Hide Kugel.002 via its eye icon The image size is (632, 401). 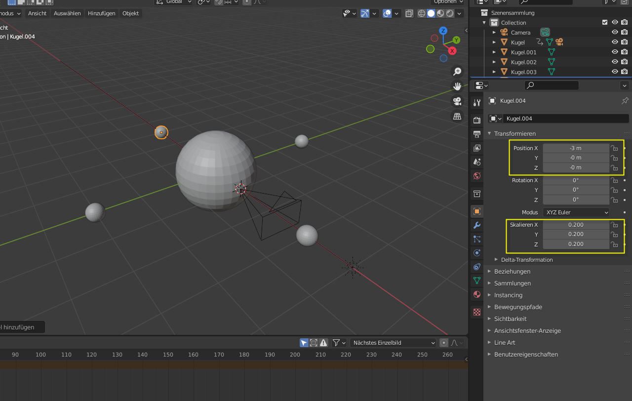pyautogui.click(x=615, y=62)
